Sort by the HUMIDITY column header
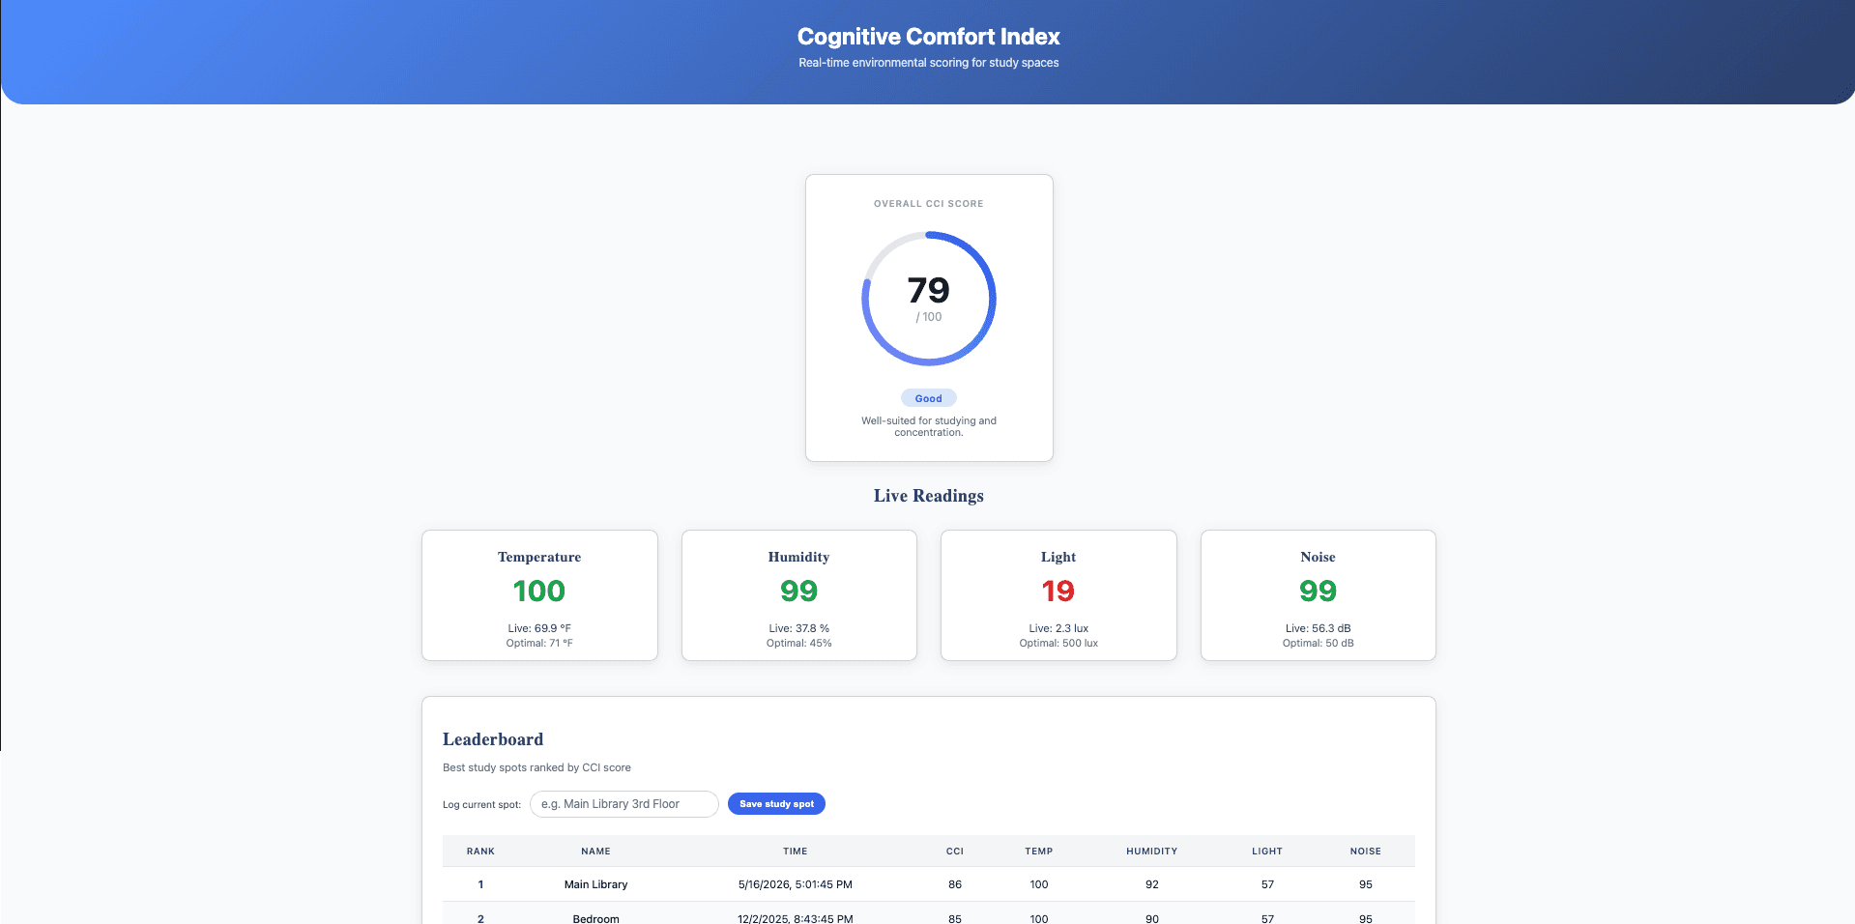The image size is (1855, 924). click(1152, 852)
